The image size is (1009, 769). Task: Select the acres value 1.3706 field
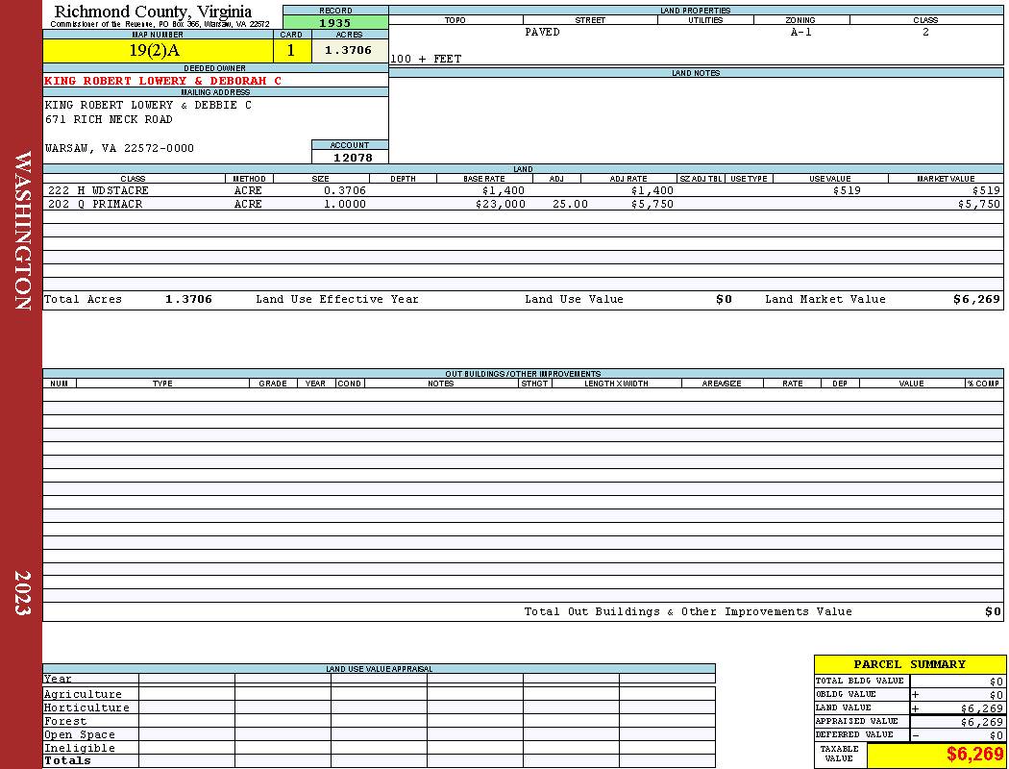pyautogui.click(x=350, y=50)
